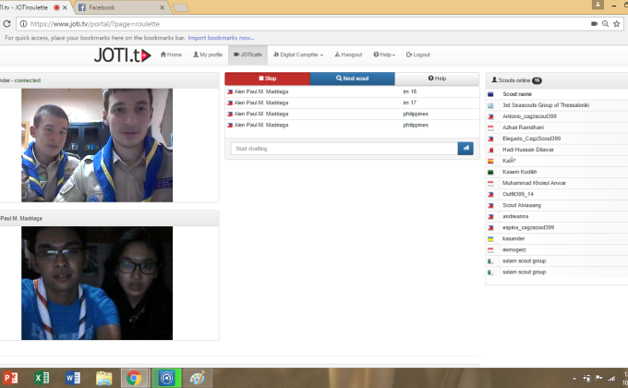Image resolution: width=628 pixels, height=388 pixels.
Task: Open the browser's secure site info padlock
Action: (x=21, y=23)
